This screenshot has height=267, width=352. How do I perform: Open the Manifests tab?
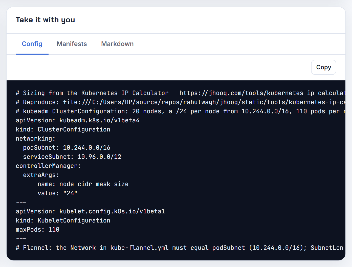pyautogui.click(x=72, y=44)
